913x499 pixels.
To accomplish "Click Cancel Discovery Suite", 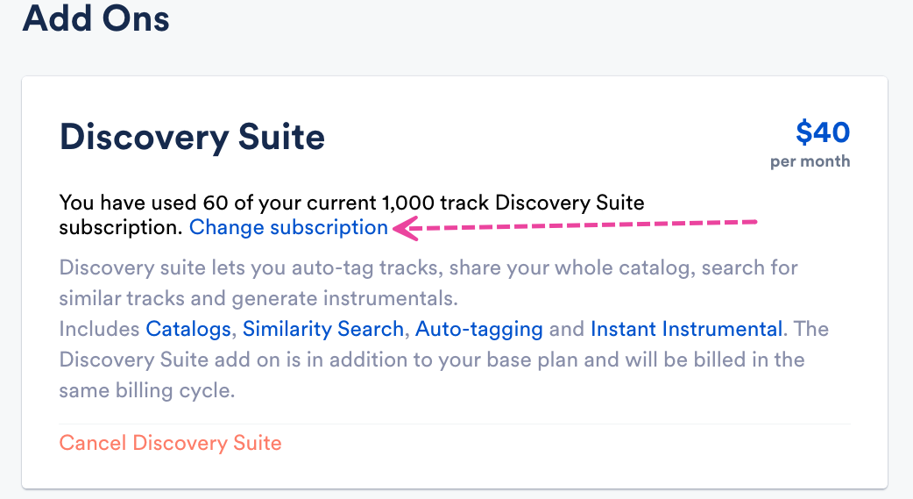I will pyautogui.click(x=170, y=443).
